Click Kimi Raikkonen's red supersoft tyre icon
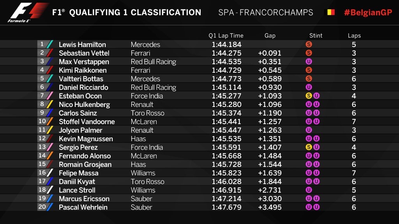 pyautogui.click(x=309, y=70)
